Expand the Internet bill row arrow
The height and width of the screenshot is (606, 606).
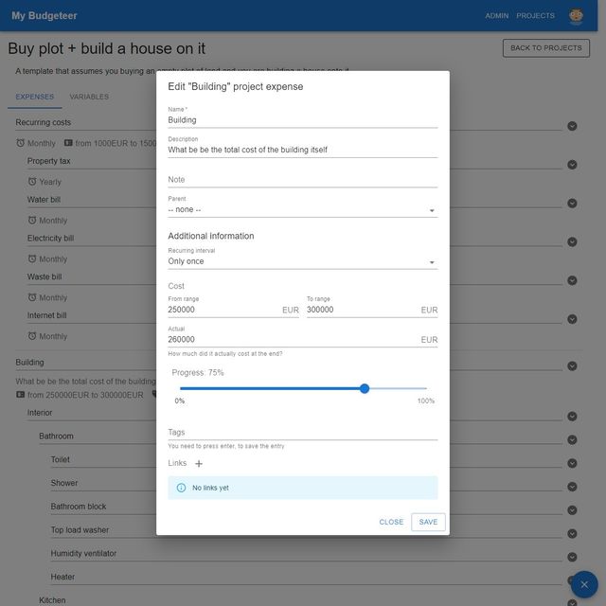tap(572, 319)
